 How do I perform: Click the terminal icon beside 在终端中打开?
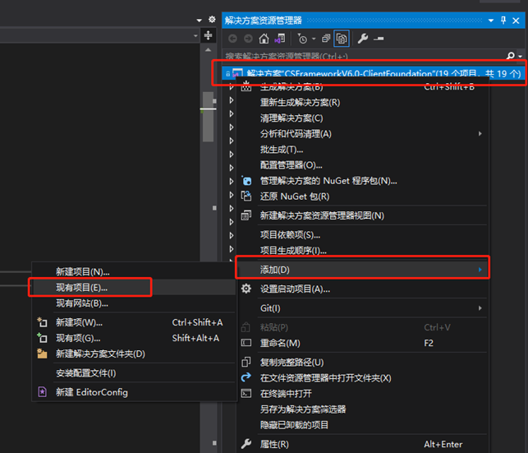click(x=246, y=393)
